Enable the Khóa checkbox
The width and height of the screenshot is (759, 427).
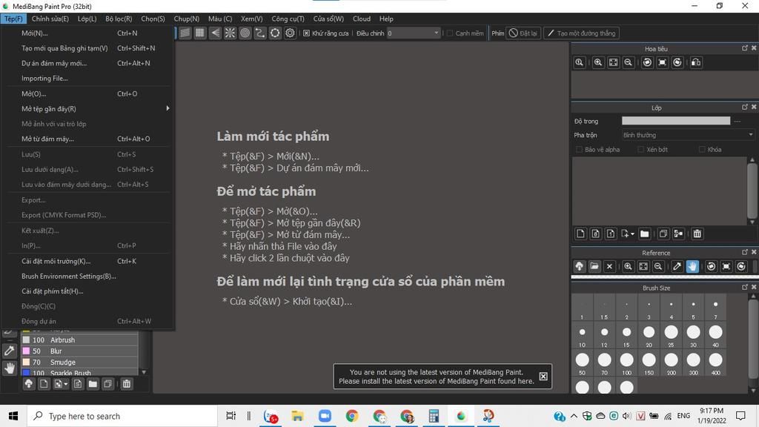click(x=702, y=150)
